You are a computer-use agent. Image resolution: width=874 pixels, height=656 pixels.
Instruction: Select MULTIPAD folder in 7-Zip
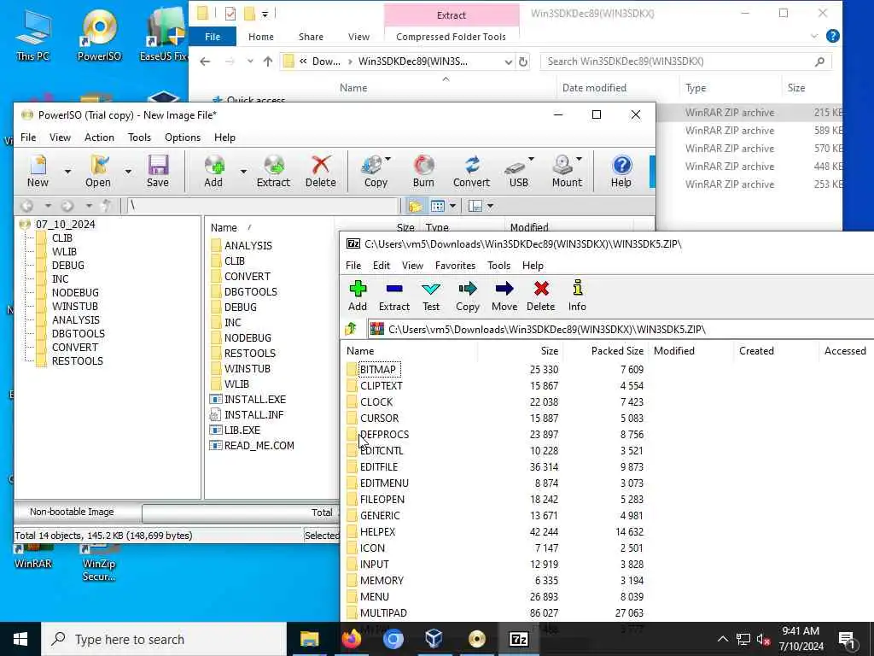tap(383, 613)
